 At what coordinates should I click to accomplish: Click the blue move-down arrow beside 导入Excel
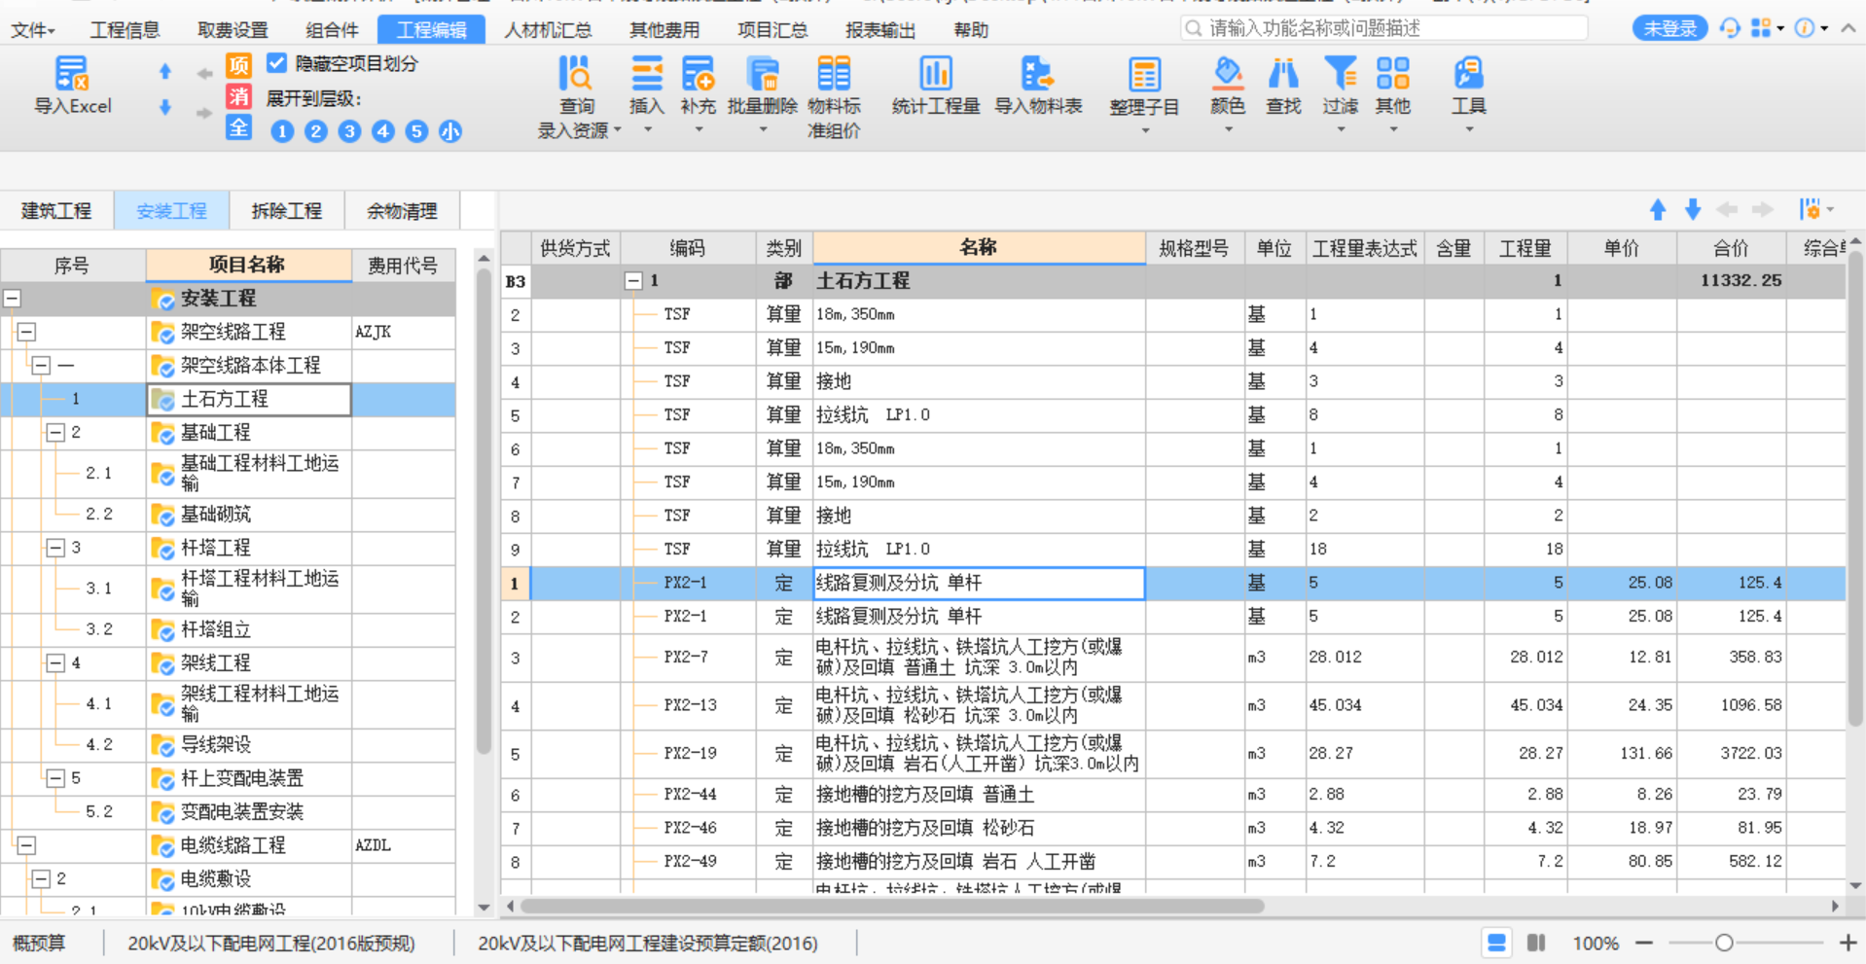pos(165,107)
